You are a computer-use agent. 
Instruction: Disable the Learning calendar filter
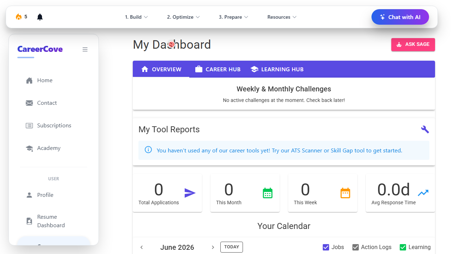403,247
